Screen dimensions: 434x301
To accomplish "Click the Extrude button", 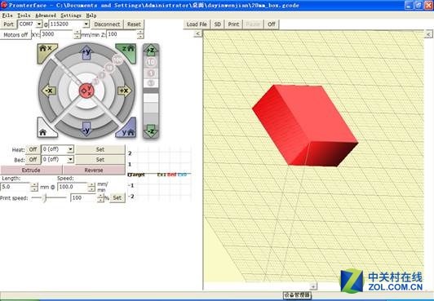I will pyautogui.click(x=31, y=170).
